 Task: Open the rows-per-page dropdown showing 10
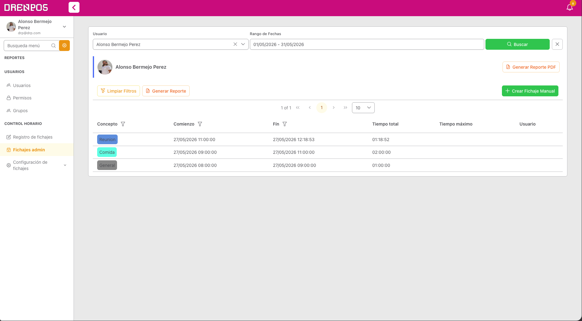click(363, 108)
